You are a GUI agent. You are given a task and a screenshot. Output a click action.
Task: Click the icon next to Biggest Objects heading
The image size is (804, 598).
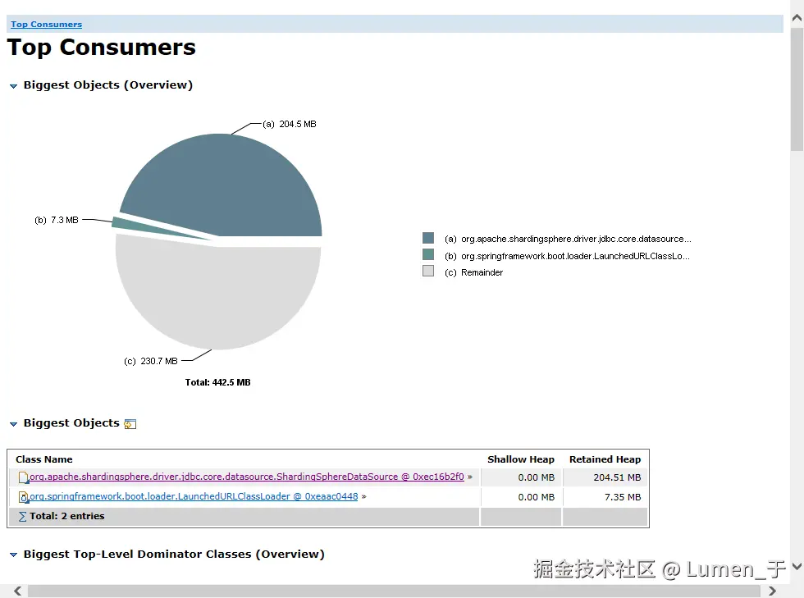pos(130,424)
